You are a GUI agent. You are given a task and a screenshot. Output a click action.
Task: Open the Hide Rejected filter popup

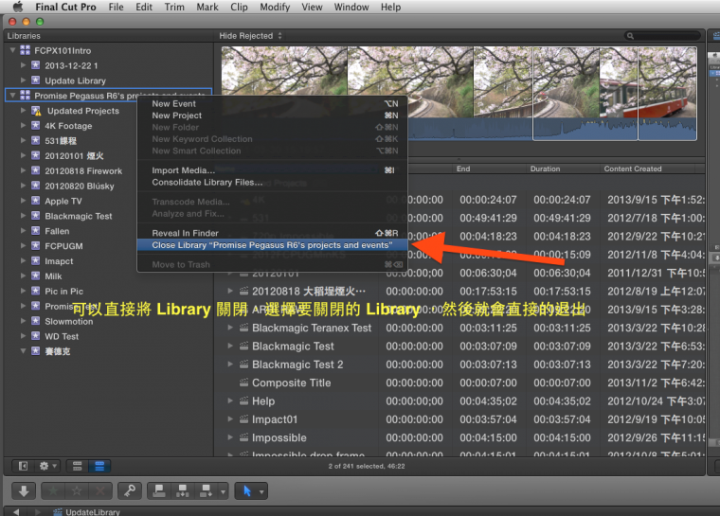[250, 36]
